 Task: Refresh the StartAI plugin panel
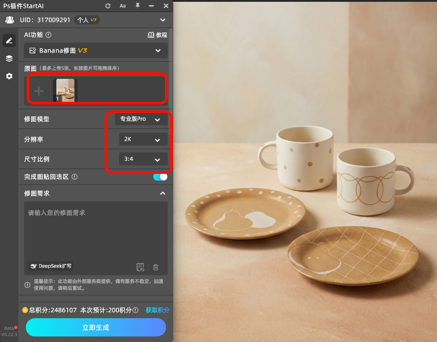point(108,6)
